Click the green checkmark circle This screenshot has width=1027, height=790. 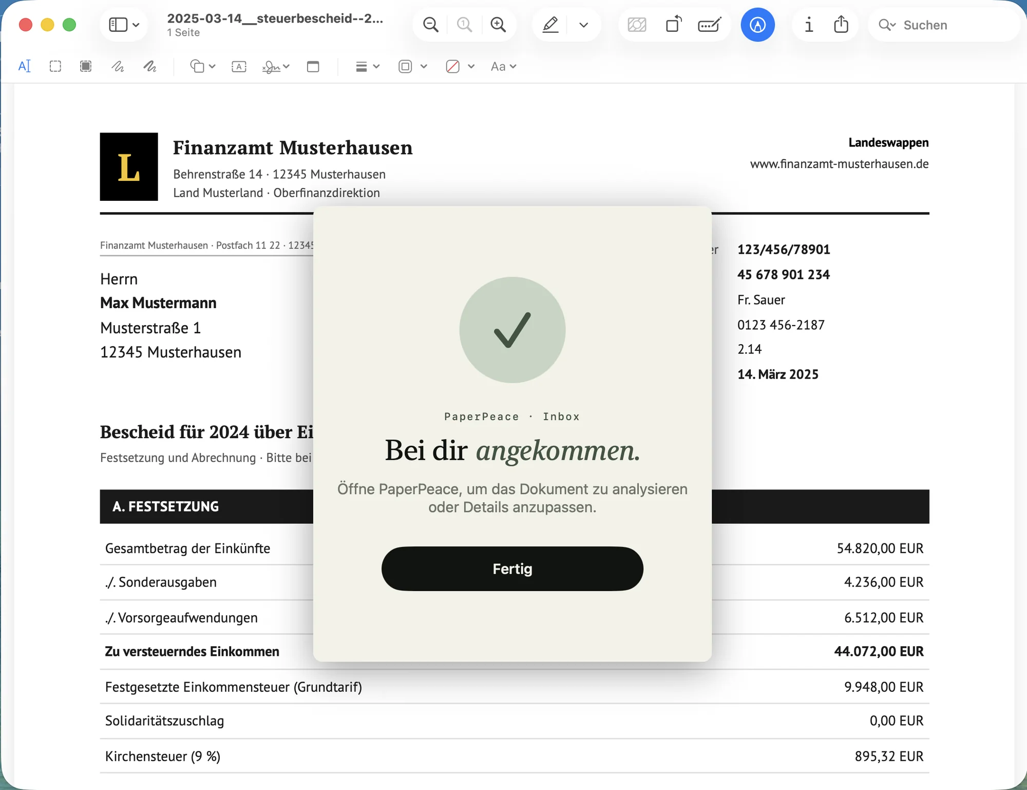click(x=512, y=330)
